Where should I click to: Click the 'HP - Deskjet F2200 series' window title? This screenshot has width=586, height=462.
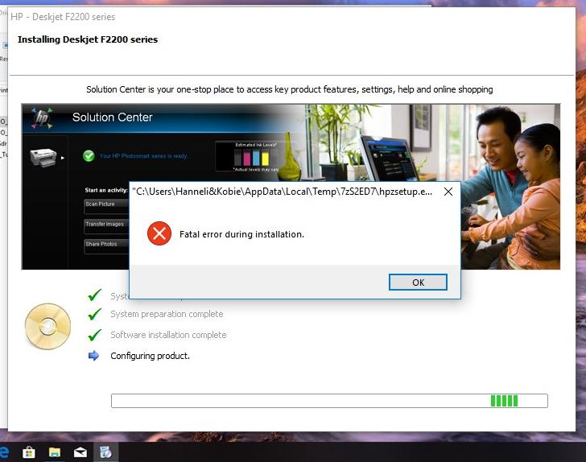click(63, 17)
